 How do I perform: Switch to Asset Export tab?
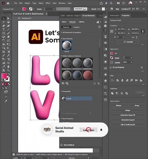(114, 16)
